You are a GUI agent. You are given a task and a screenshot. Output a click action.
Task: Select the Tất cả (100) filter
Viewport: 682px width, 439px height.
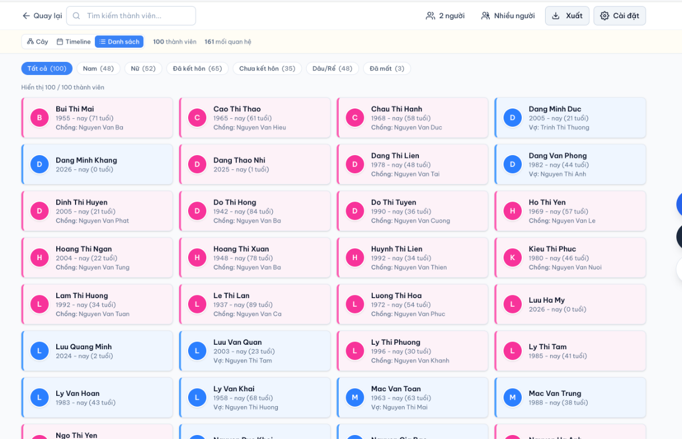tap(47, 69)
